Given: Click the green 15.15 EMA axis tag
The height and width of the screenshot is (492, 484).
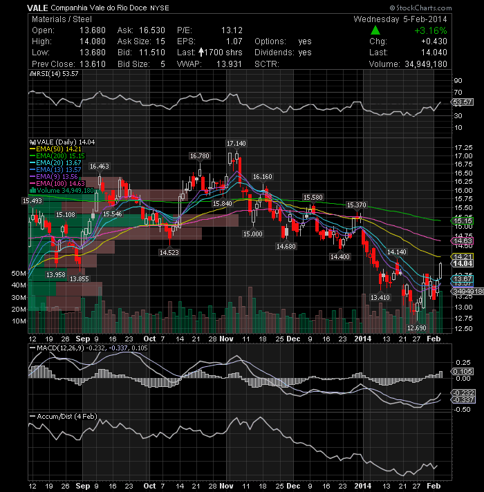Looking at the screenshot, I should coord(462,221).
